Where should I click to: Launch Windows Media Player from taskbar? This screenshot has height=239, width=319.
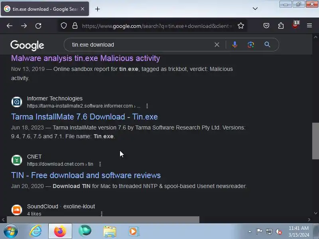[x=134, y=231]
